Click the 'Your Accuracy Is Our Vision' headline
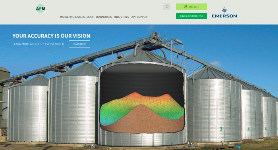 [x=51, y=36]
